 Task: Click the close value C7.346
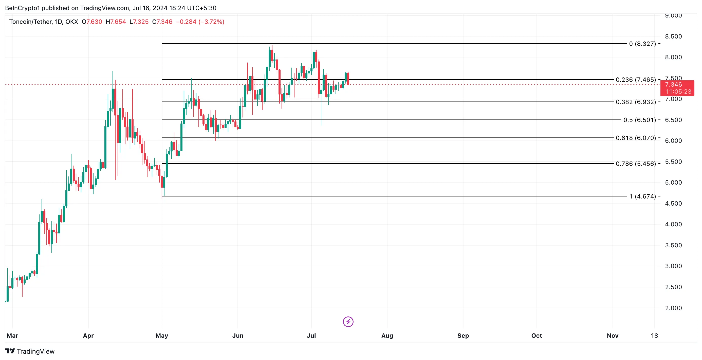click(162, 22)
